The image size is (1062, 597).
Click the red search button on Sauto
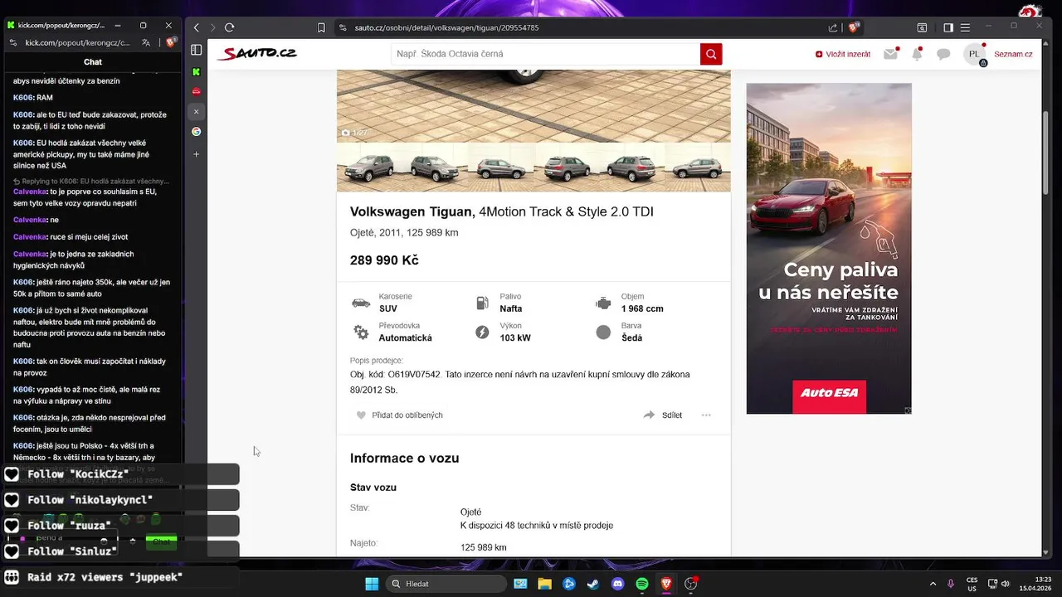click(711, 54)
